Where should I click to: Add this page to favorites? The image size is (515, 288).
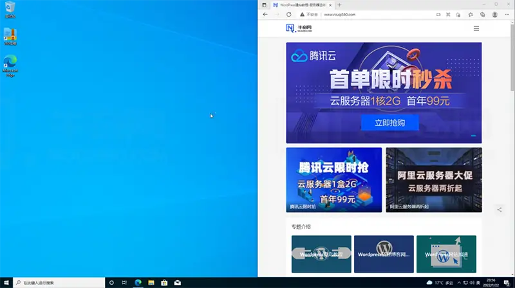(x=458, y=14)
